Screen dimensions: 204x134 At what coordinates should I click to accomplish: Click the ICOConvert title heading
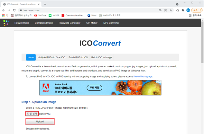click(100, 43)
